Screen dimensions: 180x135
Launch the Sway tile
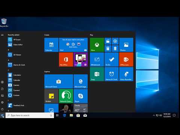pyautogui.click(x=97, y=74)
